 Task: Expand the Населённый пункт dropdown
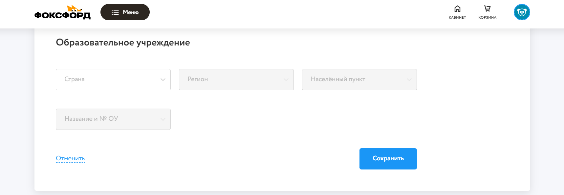(355, 80)
